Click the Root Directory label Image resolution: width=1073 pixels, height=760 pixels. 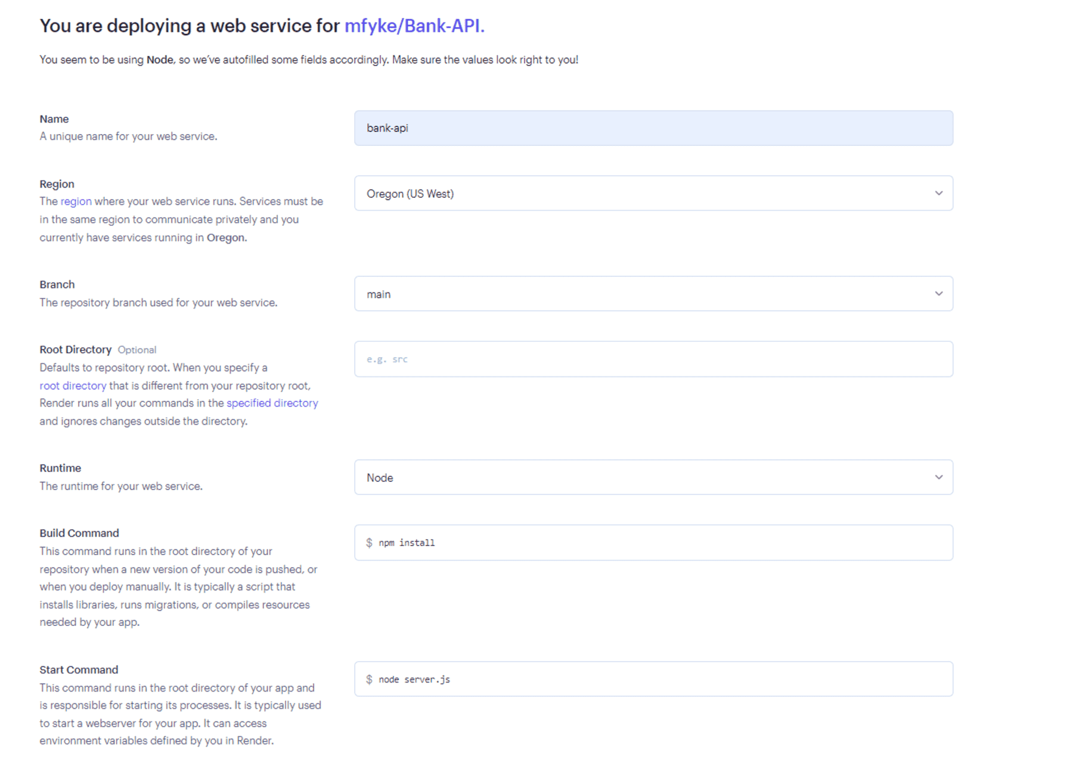coord(75,350)
